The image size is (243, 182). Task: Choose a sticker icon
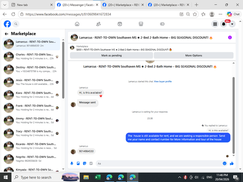click(x=85, y=164)
